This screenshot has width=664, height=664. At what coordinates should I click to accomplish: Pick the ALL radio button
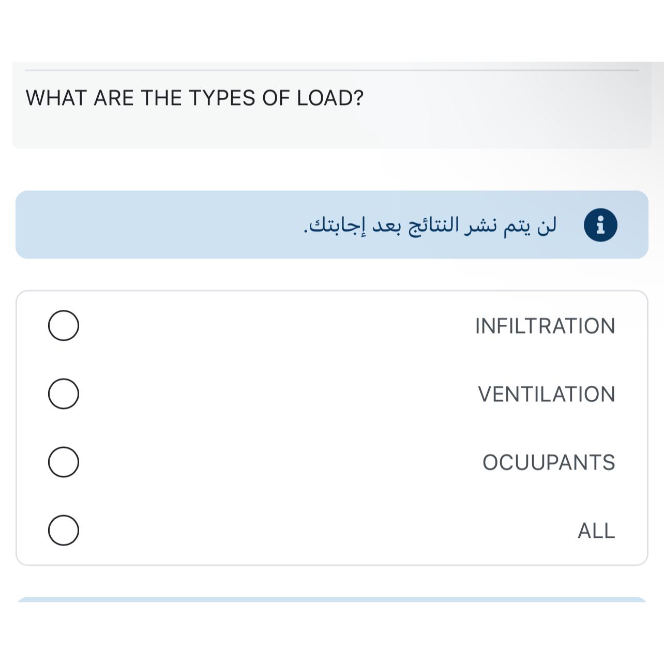[x=64, y=530]
